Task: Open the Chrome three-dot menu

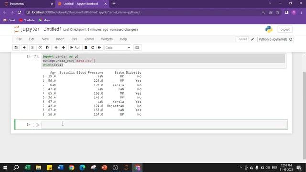Action: [x=301, y=12]
